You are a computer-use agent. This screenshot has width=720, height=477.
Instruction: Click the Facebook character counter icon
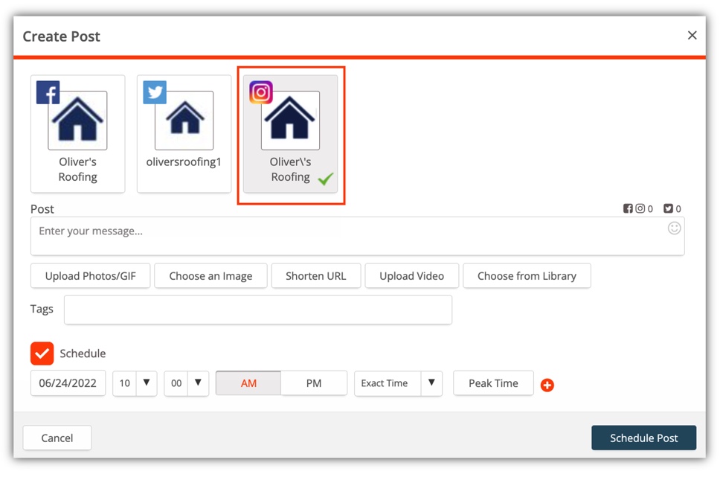click(x=628, y=208)
